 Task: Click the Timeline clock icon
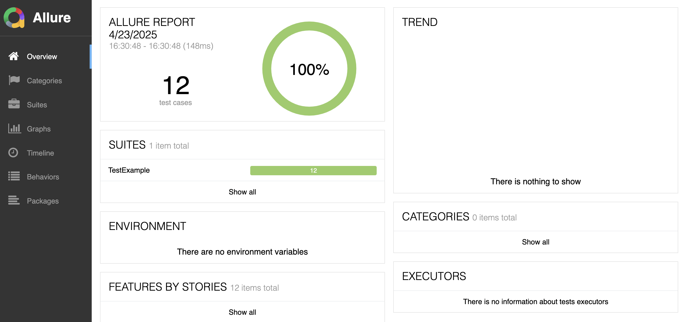tap(13, 153)
